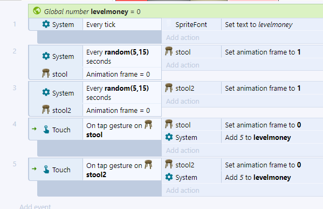Click the Touch hand icon in event 5

[x=46, y=170]
